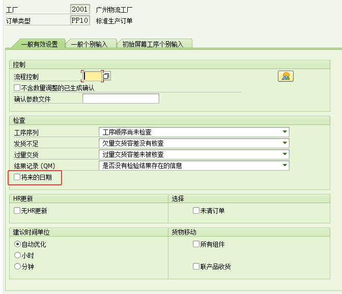
Task: Toggle 不含数量调整的已生成确认 checkbox
Action: coord(17,88)
